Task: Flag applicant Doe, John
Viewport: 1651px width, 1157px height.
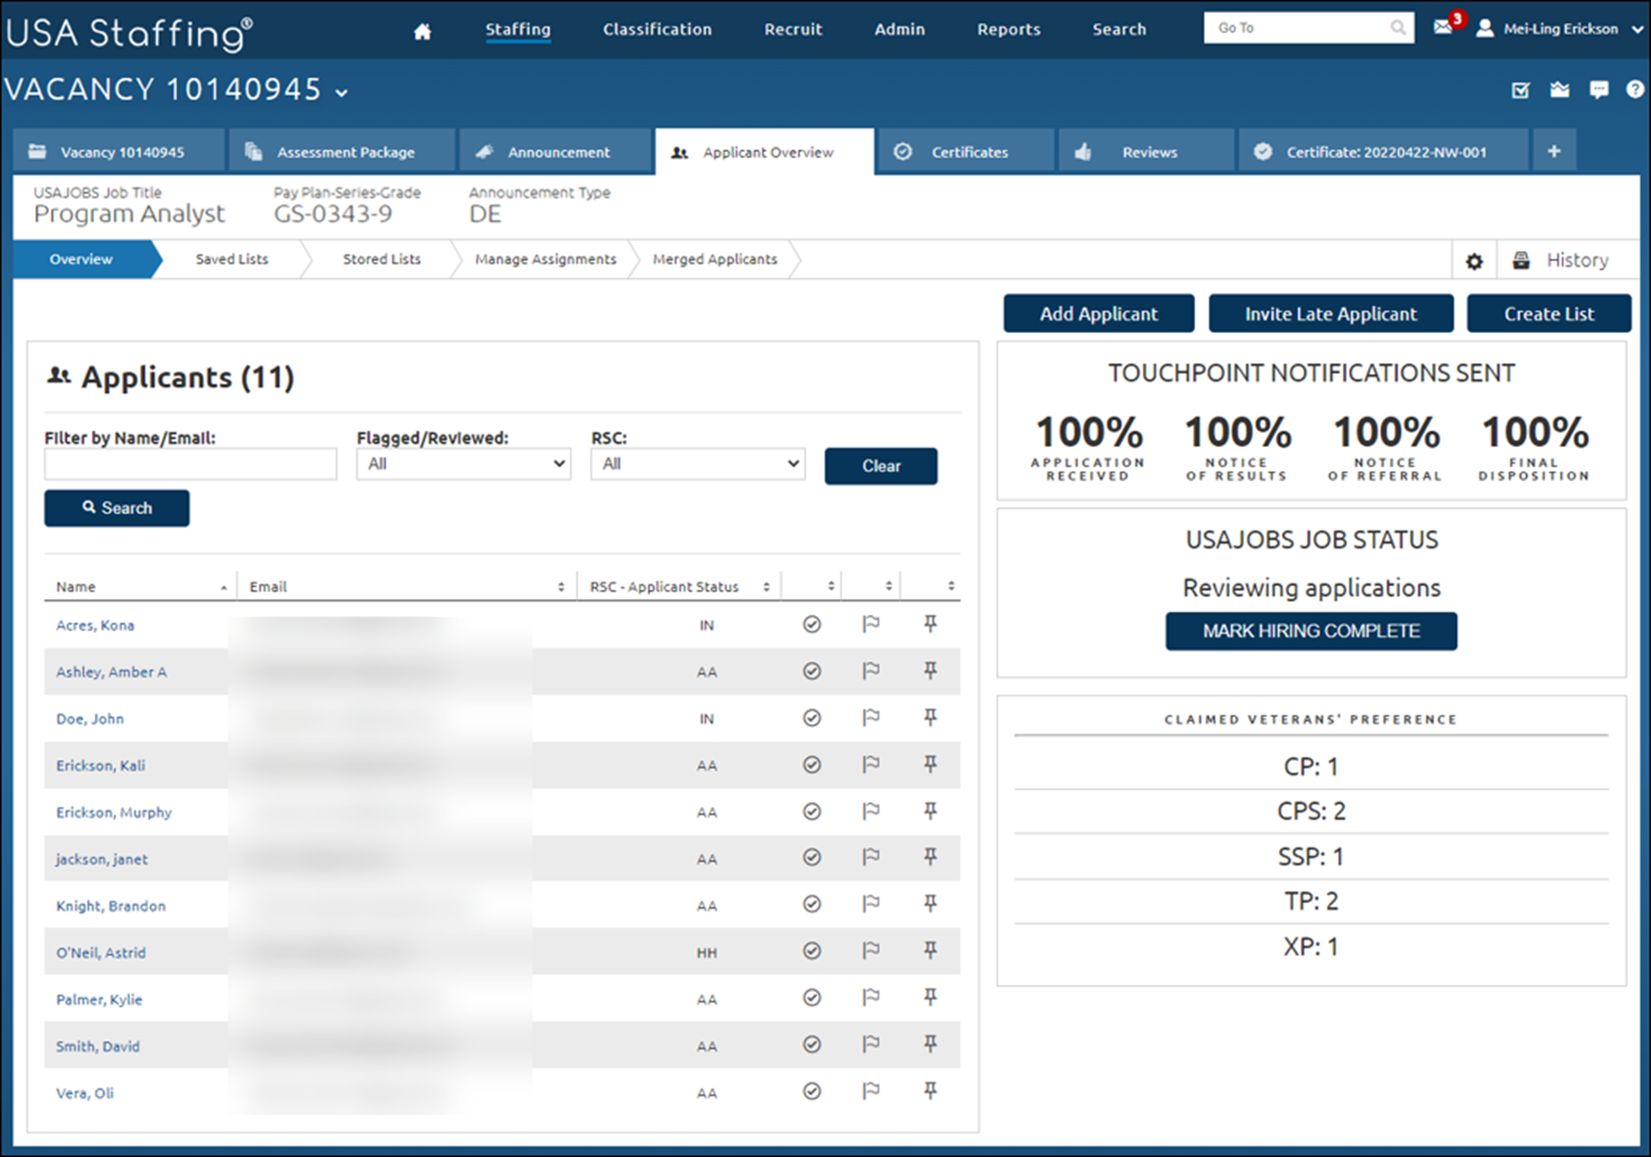Action: point(871,717)
